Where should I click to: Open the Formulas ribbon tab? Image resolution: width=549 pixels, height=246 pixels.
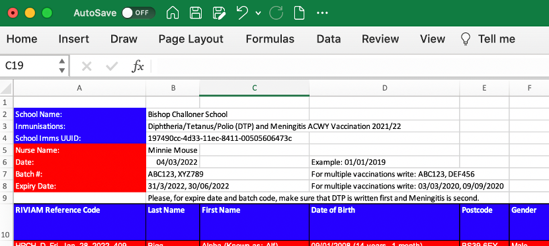[270, 39]
